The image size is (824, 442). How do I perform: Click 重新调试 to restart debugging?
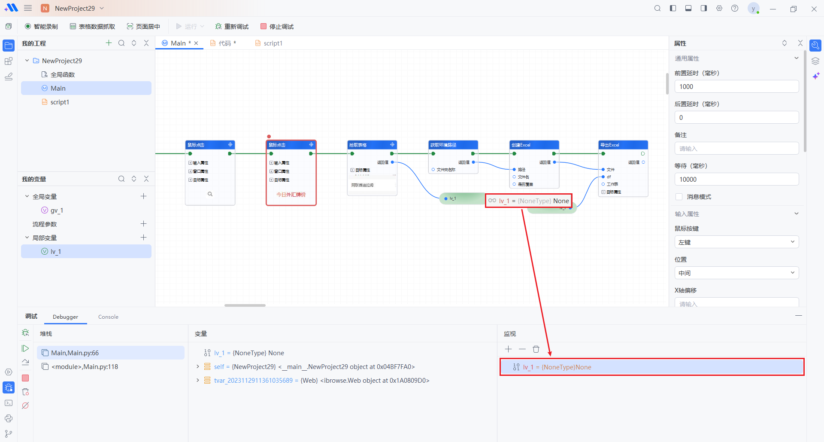(232, 27)
